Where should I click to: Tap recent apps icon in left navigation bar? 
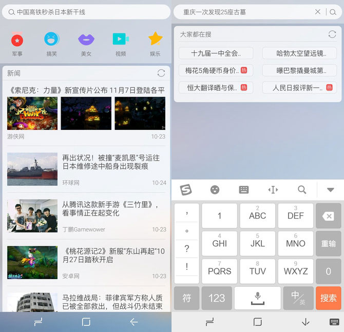coord(38,322)
